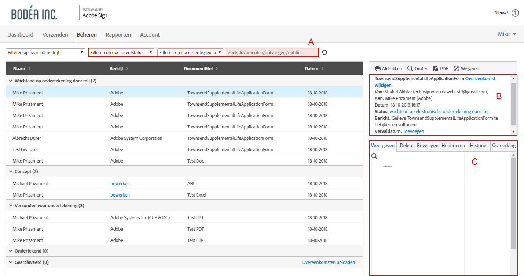Open the Mike user menu
524x276 pixels.
tap(507, 34)
